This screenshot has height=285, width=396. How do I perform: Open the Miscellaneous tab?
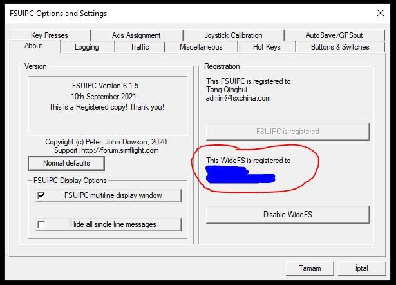201,47
